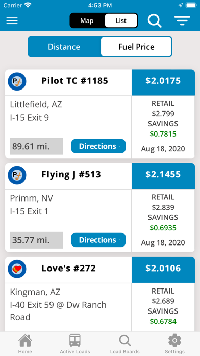
Task: Tap the search magnifier icon
Action: click(x=155, y=20)
